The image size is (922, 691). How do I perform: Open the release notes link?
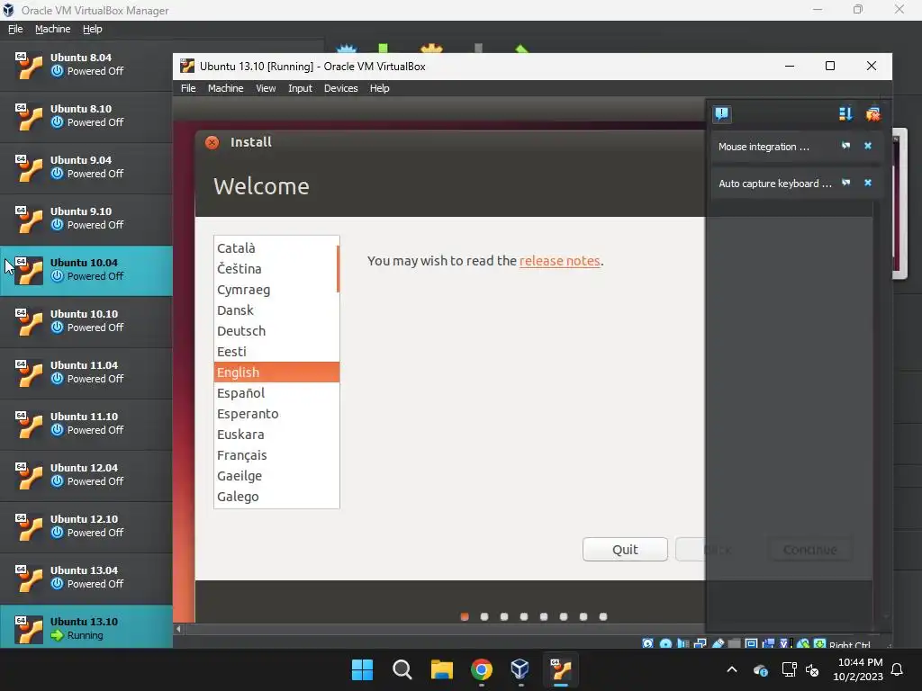(559, 261)
